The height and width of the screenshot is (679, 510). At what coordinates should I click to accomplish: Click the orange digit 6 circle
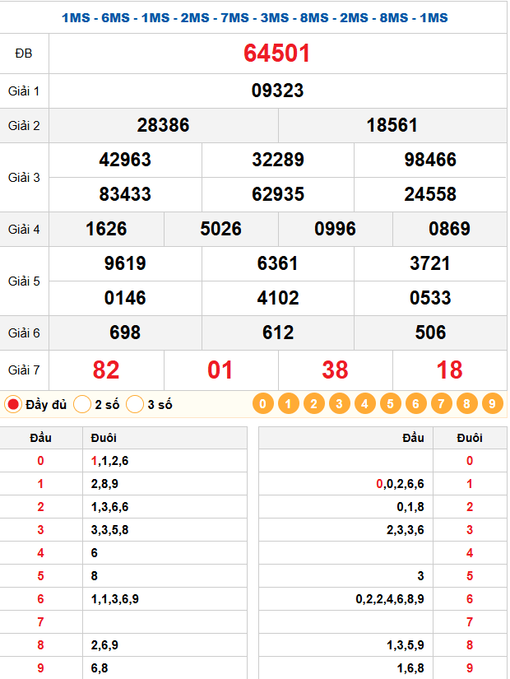coord(415,403)
